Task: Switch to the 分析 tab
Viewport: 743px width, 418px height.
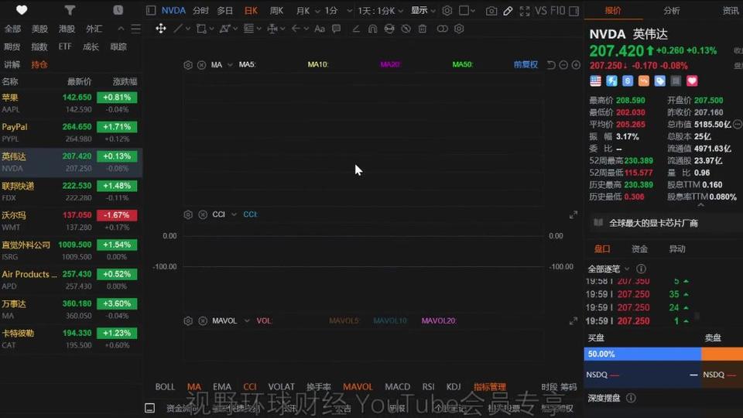Action: (672, 10)
